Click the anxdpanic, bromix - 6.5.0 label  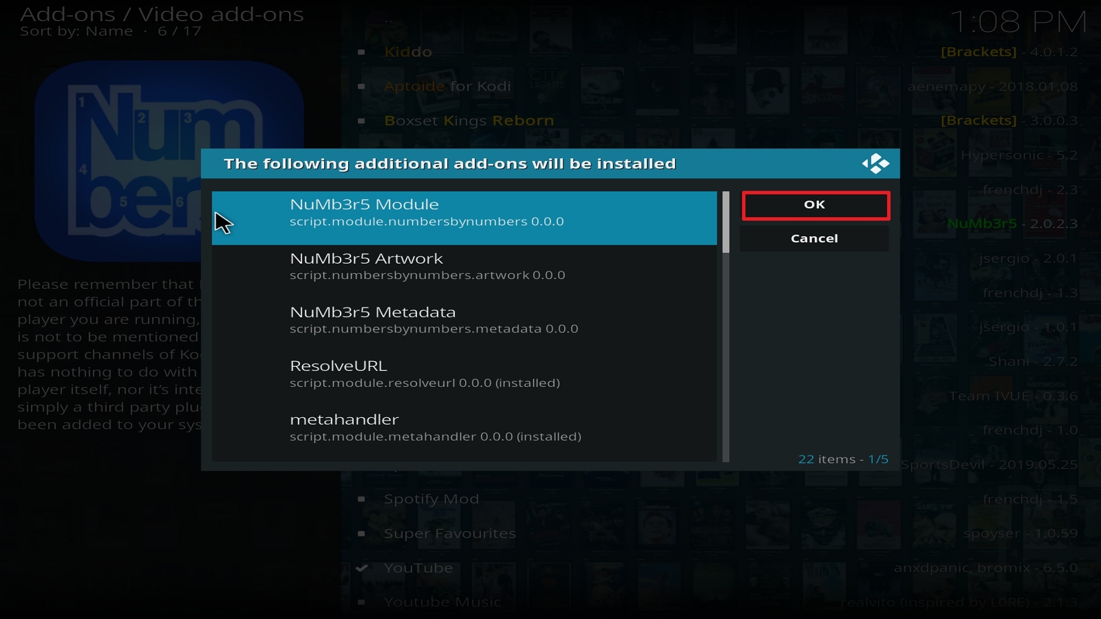point(986,568)
